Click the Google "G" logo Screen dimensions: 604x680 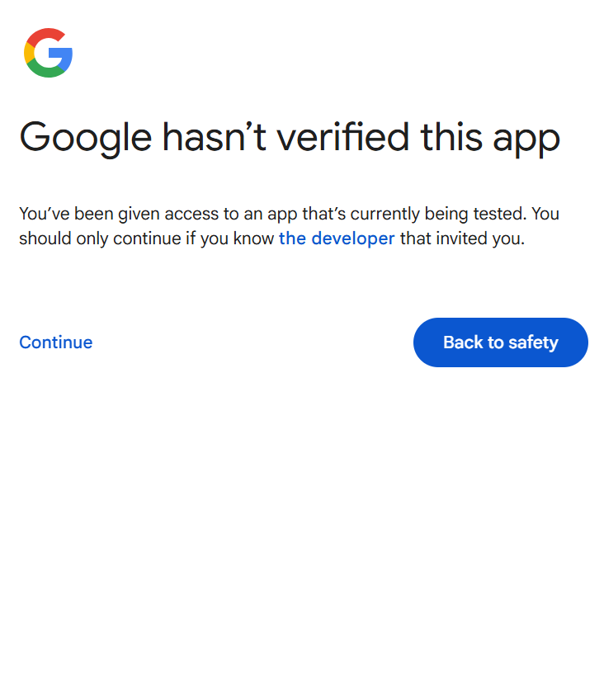[x=49, y=53]
